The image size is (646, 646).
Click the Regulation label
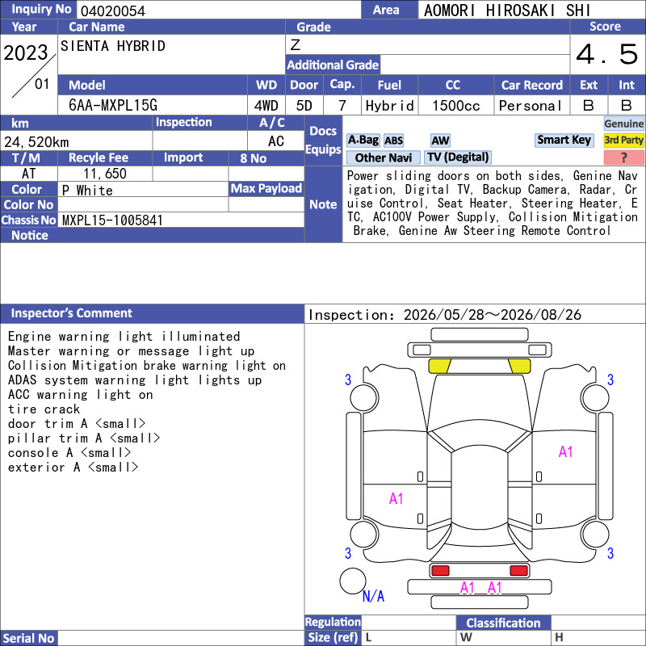(x=333, y=622)
